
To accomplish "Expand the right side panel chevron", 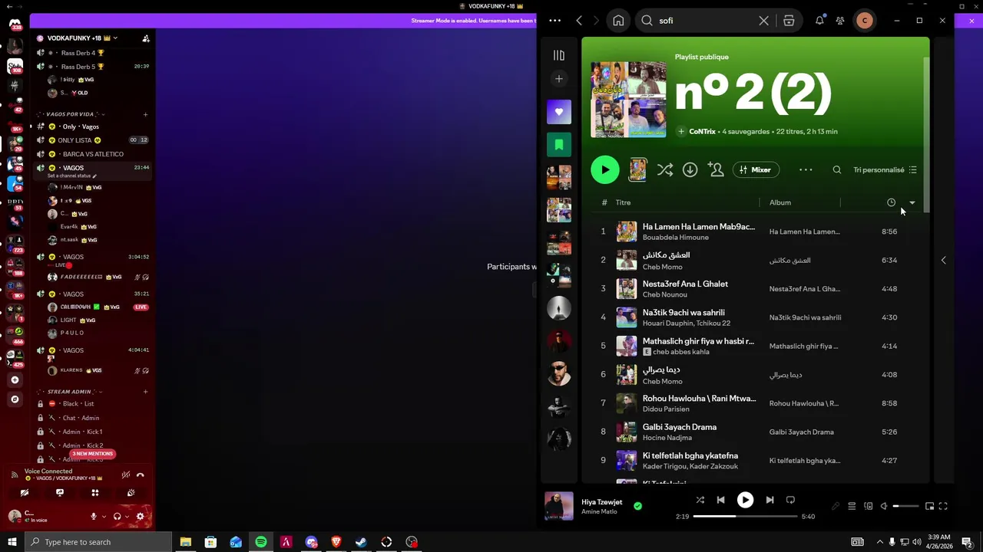I will (x=944, y=260).
